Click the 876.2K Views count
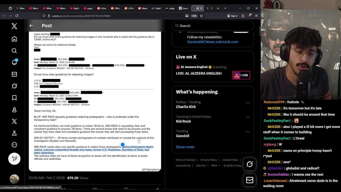The height and width of the screenshot is (192, 341). (78, 178)
